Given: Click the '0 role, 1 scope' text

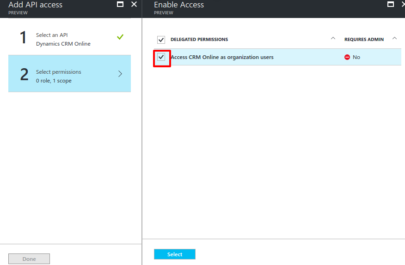Looking at the screenshot, I should 54,81.
